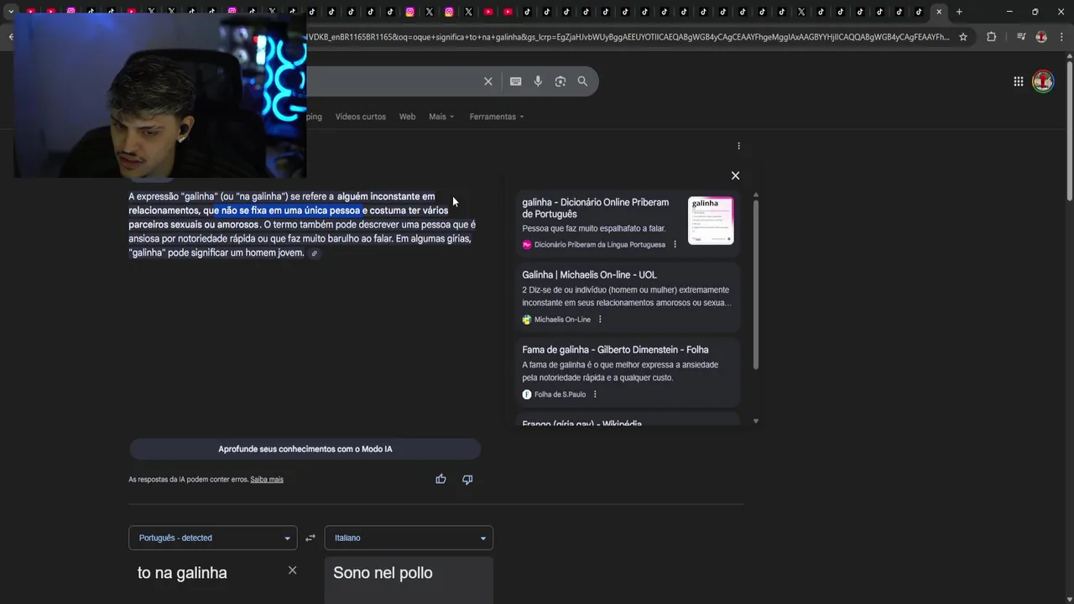The height and width of the screenshot is (604, 1074).
Task: Click 'Dicionário Priberam da Língua Portuguesa' source label
Action: pyautogui.click(x=599, y=245)
